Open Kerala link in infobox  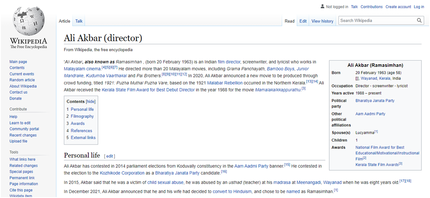(384, 78)
